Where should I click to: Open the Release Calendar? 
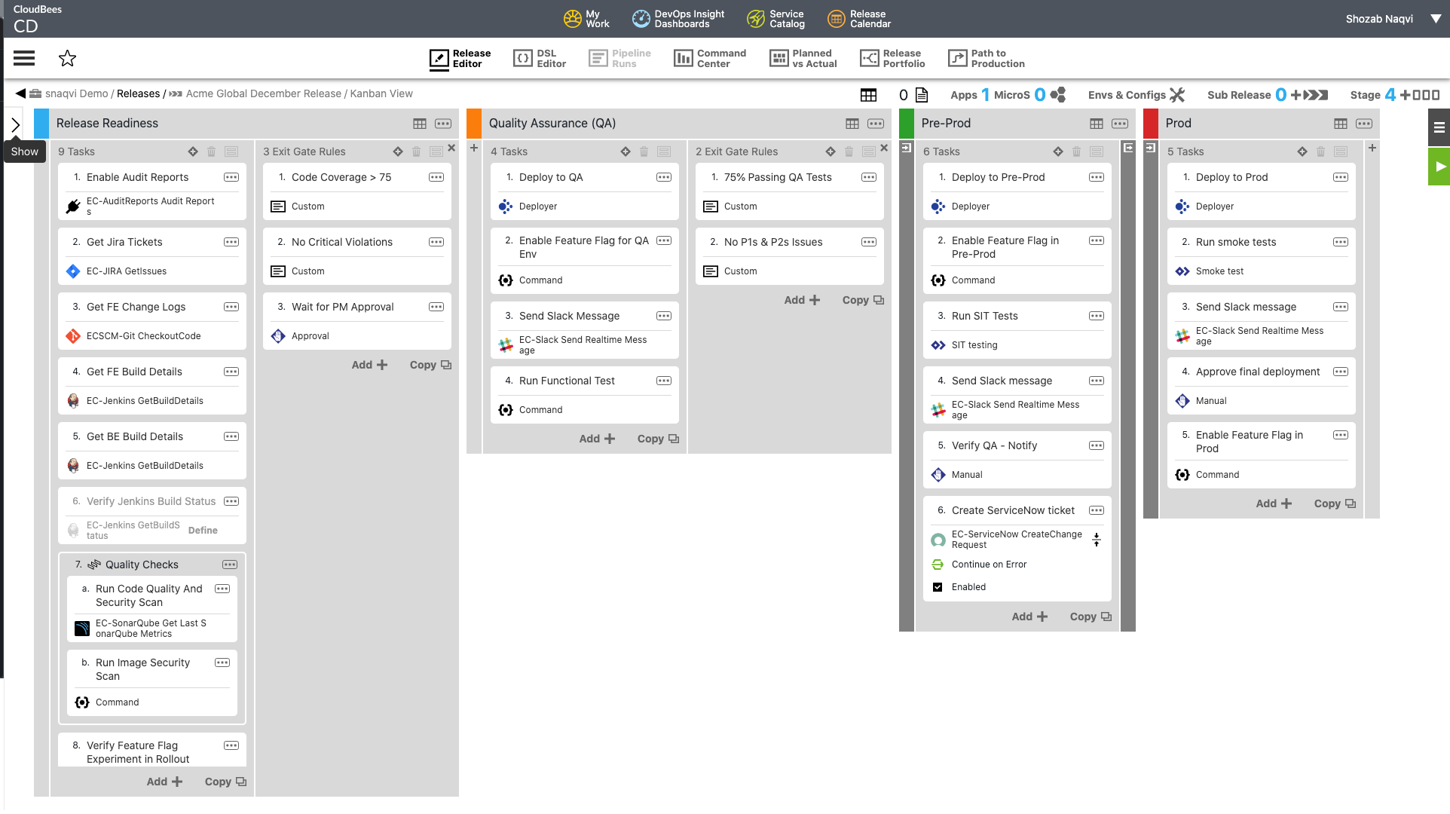pyautogui.click(x=859, y=19)
